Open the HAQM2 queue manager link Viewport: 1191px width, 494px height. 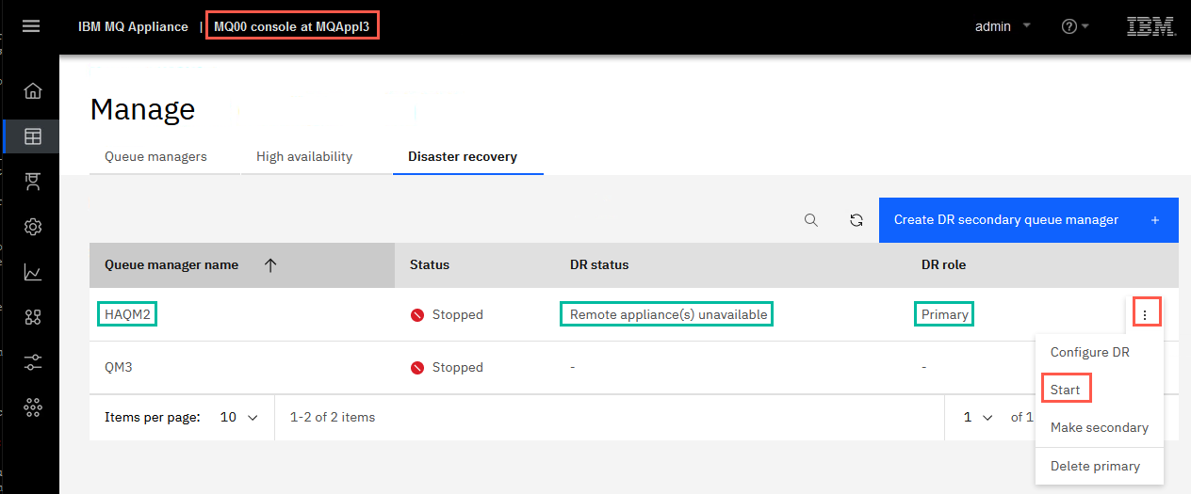click(x=127, y=314)
